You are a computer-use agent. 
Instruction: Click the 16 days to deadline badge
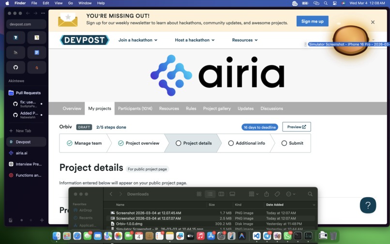point(260,127)
